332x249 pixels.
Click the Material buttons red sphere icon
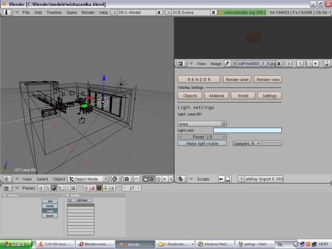92,188
